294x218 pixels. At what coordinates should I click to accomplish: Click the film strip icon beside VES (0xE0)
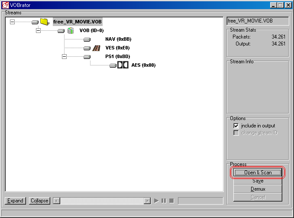pyautogui.click(x=97, y=48)
